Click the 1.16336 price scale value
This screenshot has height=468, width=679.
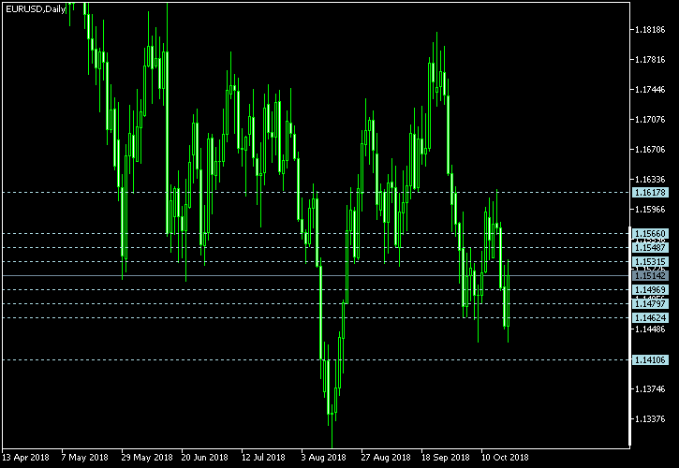pos(650,179)
